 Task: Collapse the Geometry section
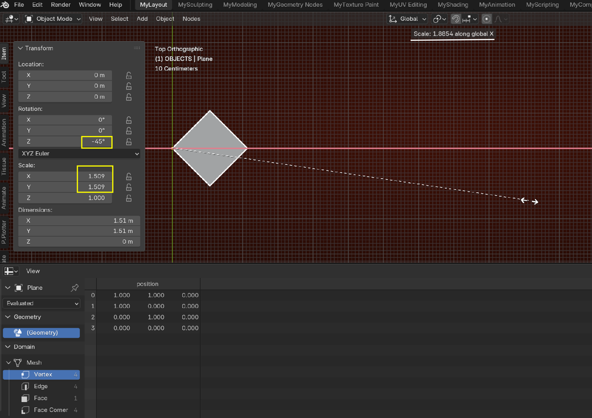pos(7,317)
